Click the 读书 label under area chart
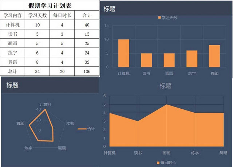This screenshot has width=233, height=167. (138, 153)
